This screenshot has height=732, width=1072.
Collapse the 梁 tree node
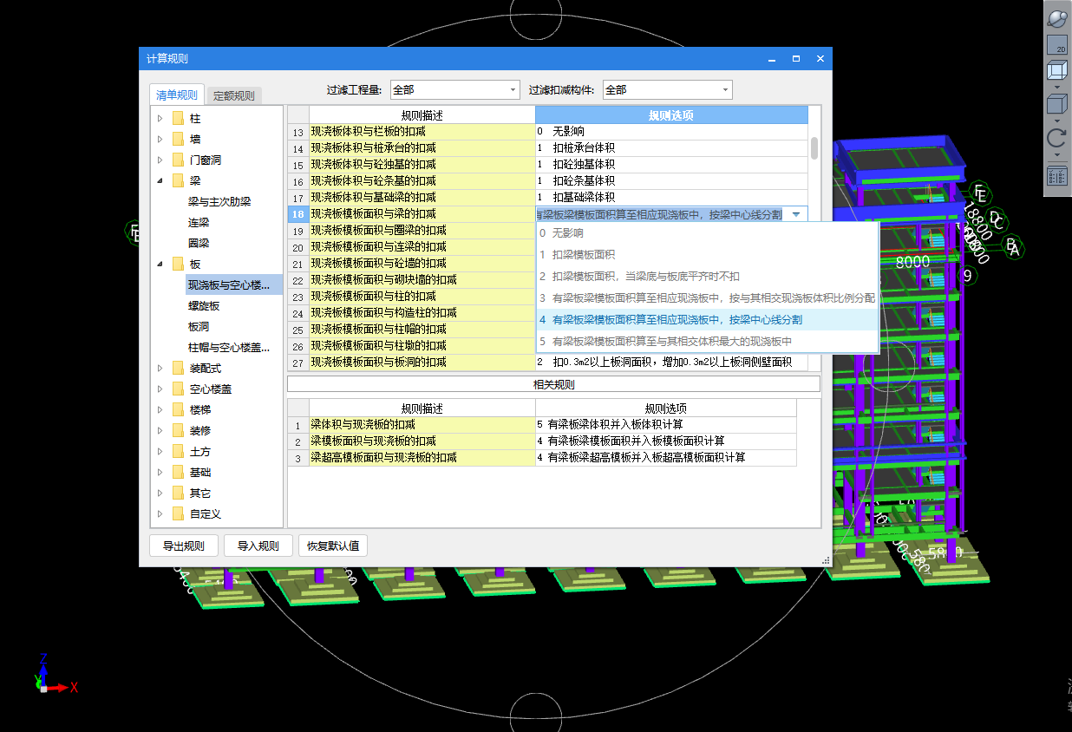coord(160,180)
